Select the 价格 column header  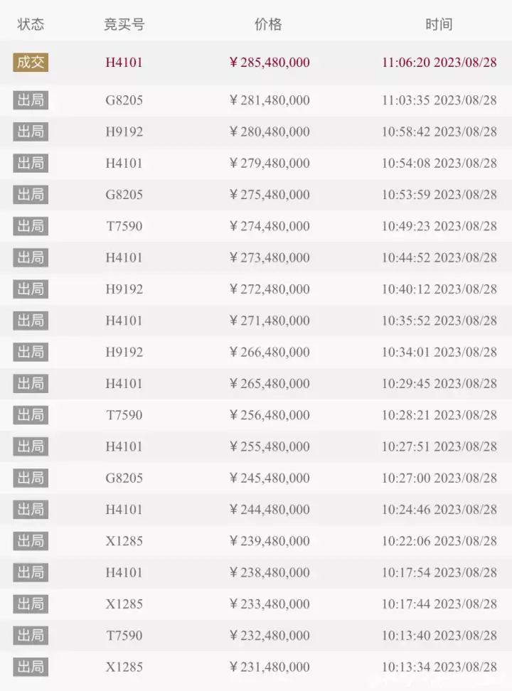pyautogui.click(x=268, y=23)
